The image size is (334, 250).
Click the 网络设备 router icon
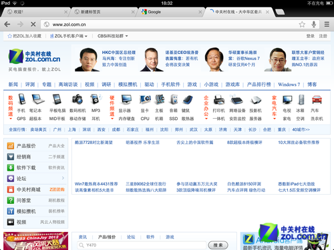coord(237,99)
